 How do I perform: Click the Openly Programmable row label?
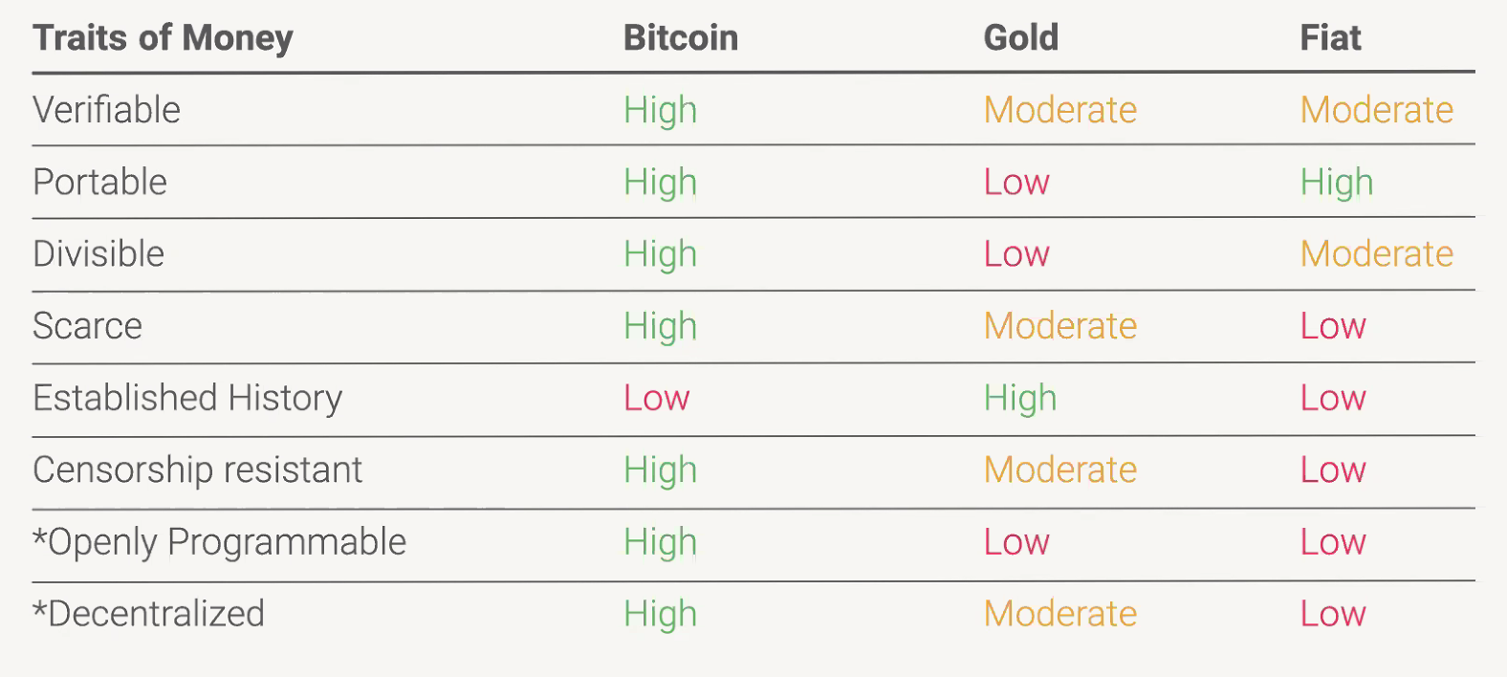pyautogui.click(x=219, y=542)
